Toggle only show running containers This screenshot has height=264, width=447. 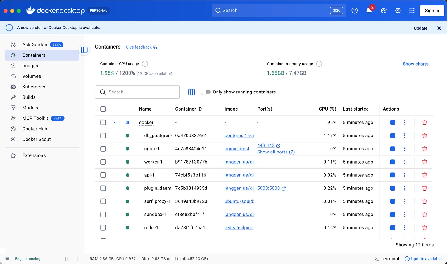(206, 92)
